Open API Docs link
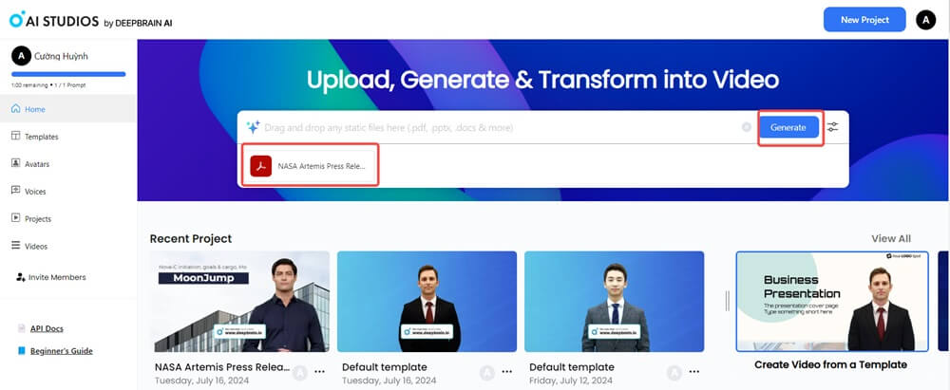The width and height of the screenshot is (950, 390). coord(47,328)
